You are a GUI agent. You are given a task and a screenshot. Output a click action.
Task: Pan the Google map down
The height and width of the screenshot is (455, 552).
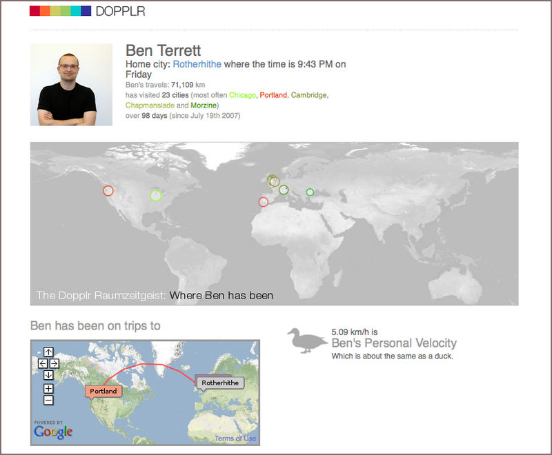click(x=48, y=375)
